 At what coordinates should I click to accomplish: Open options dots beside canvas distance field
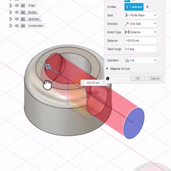click(x=104, y=83)
